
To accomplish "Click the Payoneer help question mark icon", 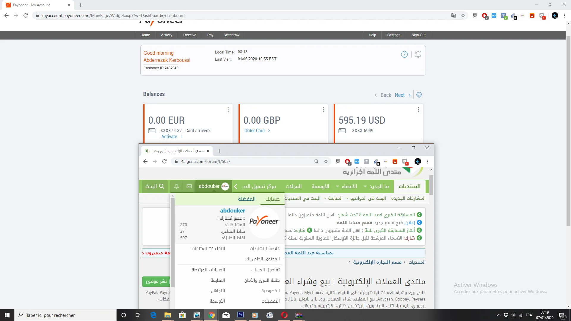I will tap(404, 54).
